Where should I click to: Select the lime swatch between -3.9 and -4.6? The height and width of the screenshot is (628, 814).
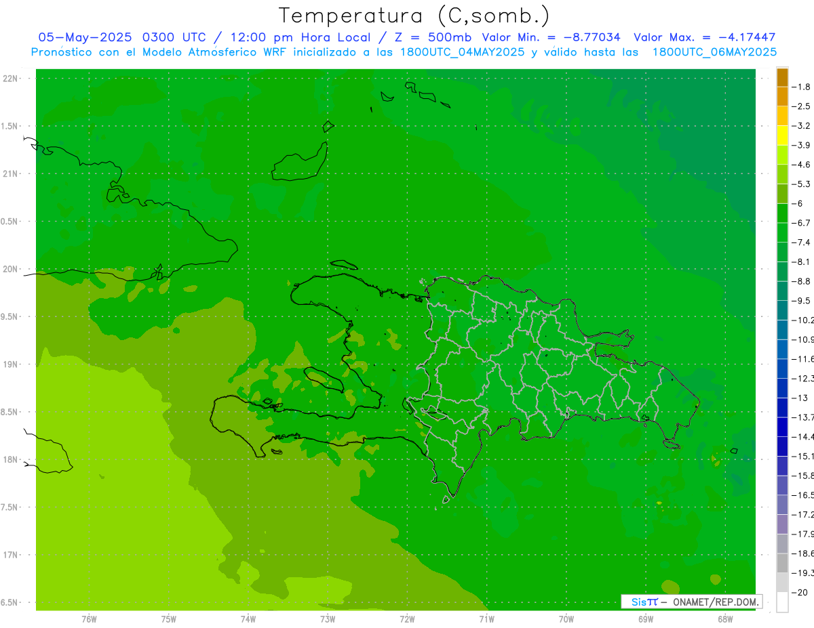(x=782, y=155)
